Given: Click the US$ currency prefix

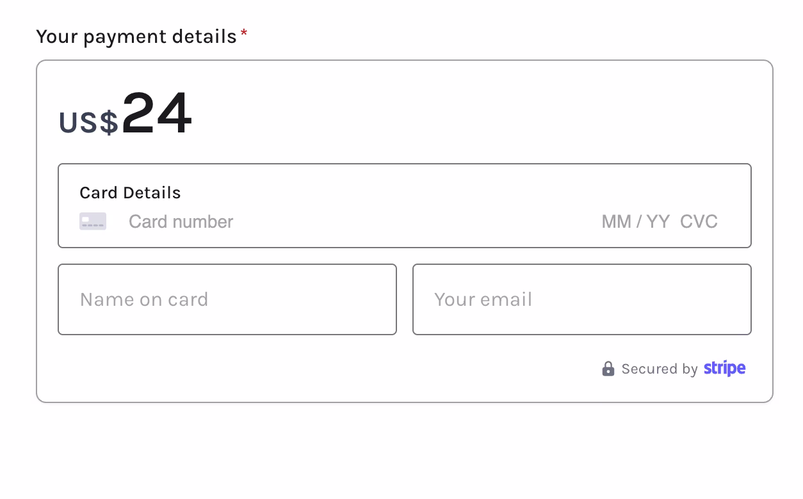Looking at the screenshot, I should coord(88,122).
